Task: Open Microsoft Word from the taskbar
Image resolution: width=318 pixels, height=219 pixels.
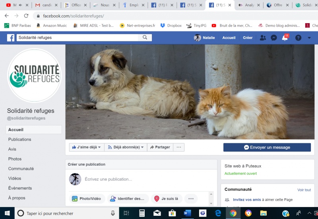Action: pyautogui.click(x=187, y=213)
